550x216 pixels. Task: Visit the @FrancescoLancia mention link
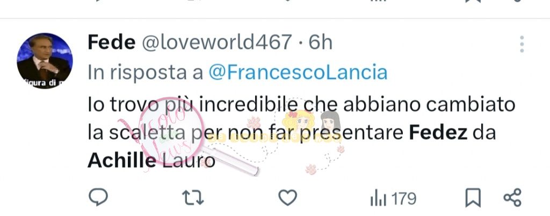pos(298,73)
